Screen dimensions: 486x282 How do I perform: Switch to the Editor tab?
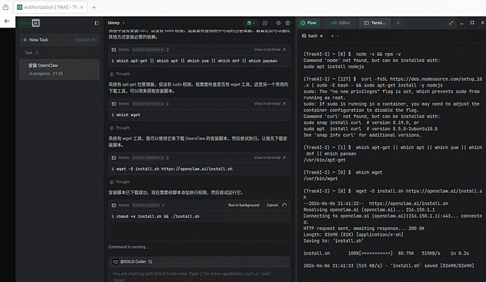pyautogui.click(x=341, y=23)
